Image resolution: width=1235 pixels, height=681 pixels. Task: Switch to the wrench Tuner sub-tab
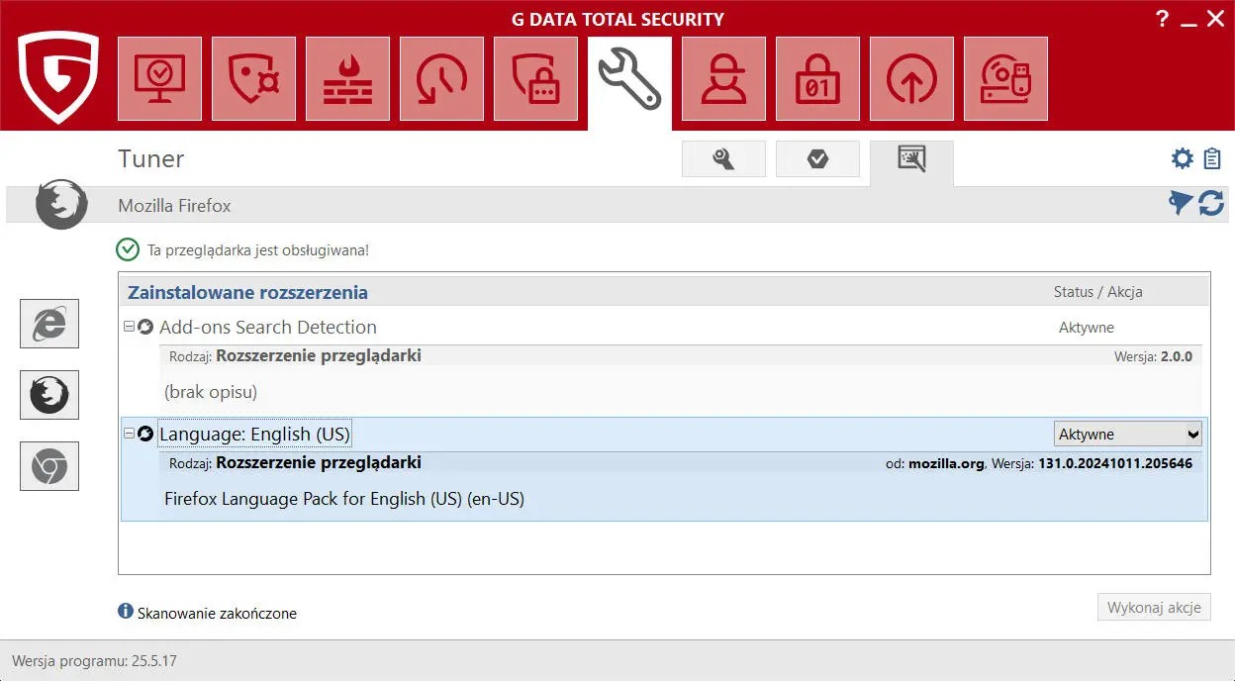point(723,158)
